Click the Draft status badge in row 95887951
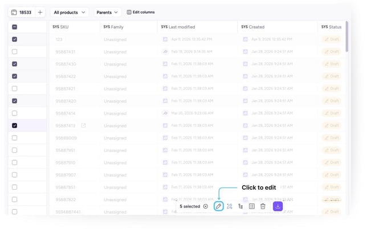 tap(332, 150)
